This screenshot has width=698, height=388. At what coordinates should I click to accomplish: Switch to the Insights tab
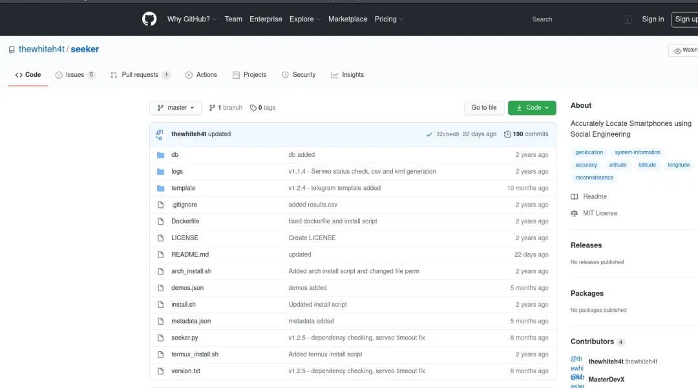[x=348, y=75]
